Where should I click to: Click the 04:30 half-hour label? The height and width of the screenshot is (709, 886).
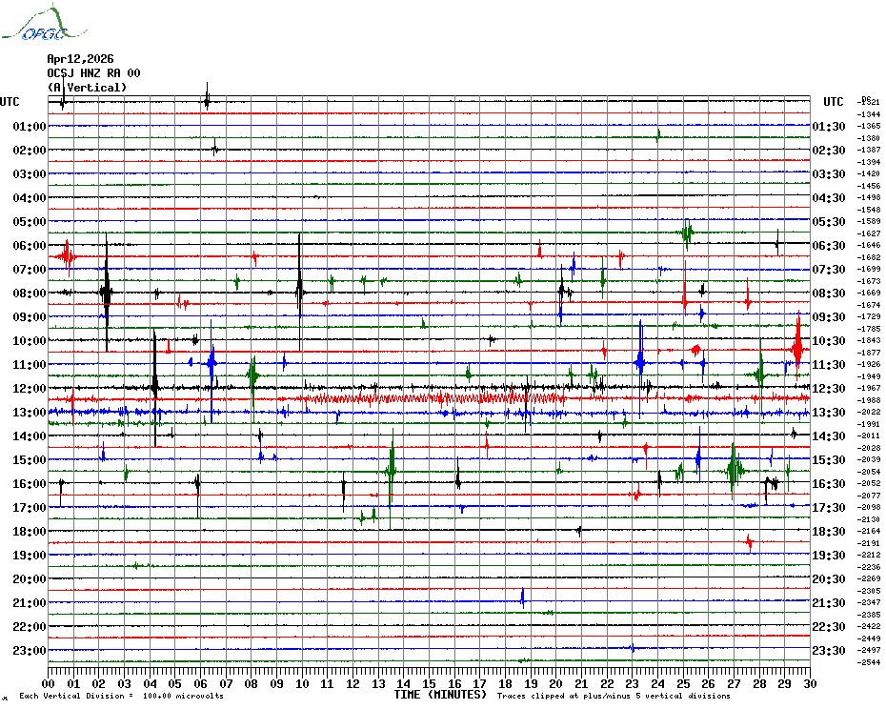(829, 198)
